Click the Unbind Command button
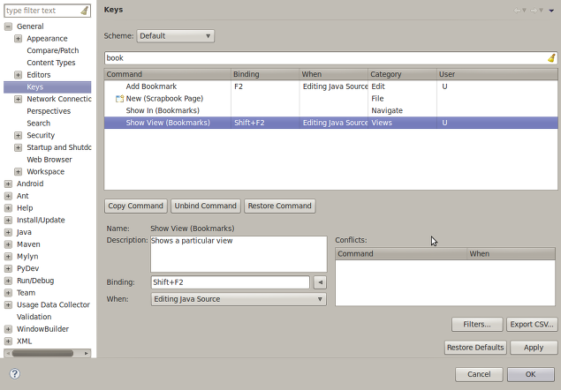The image size is (561, 390). [205, 206]
